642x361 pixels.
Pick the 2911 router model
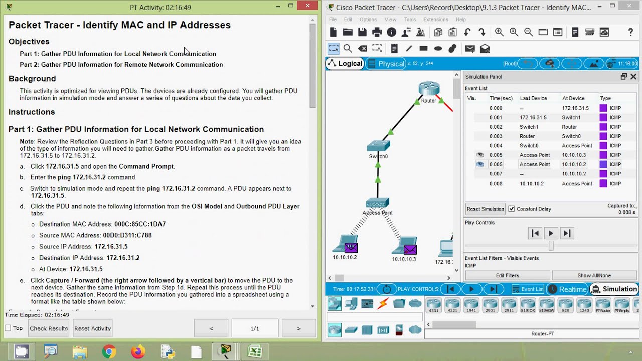point(509,305)
